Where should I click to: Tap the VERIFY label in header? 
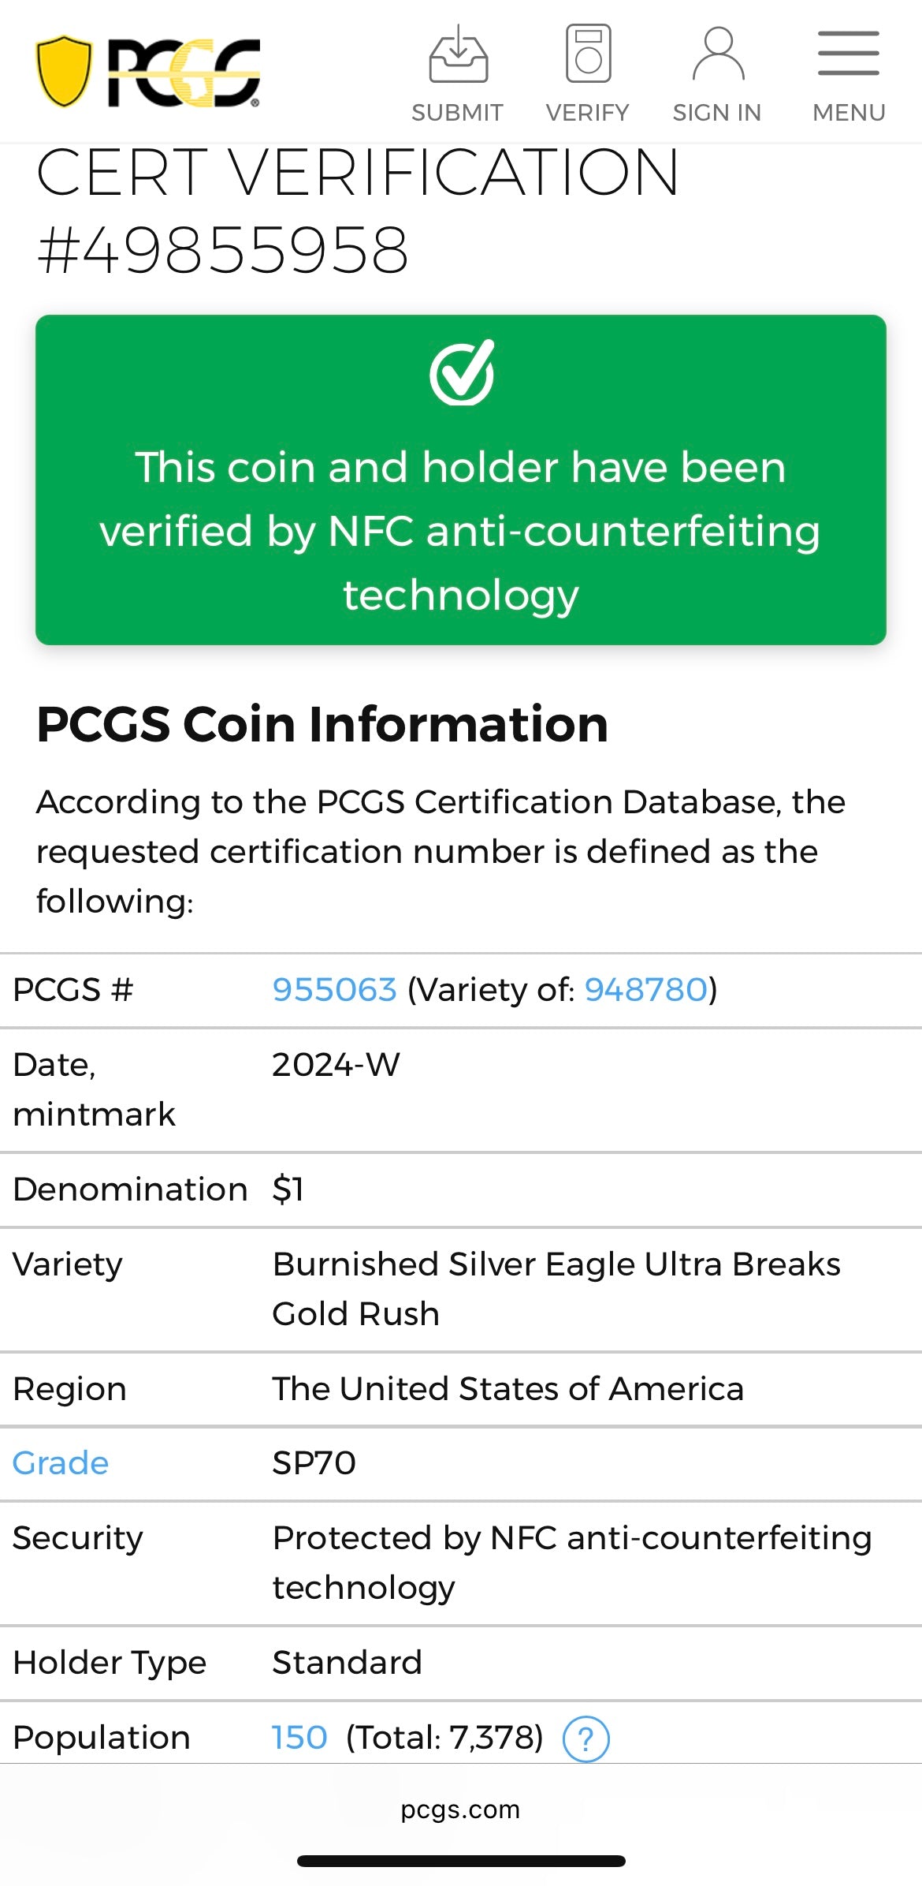(x=588, y=113)
